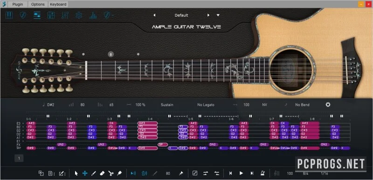Image resolution: width=373 pixels, height=180 pixels.
Task: Click the dimmed pencil icon left of velocity 80
Action: [x=155, y=174]
